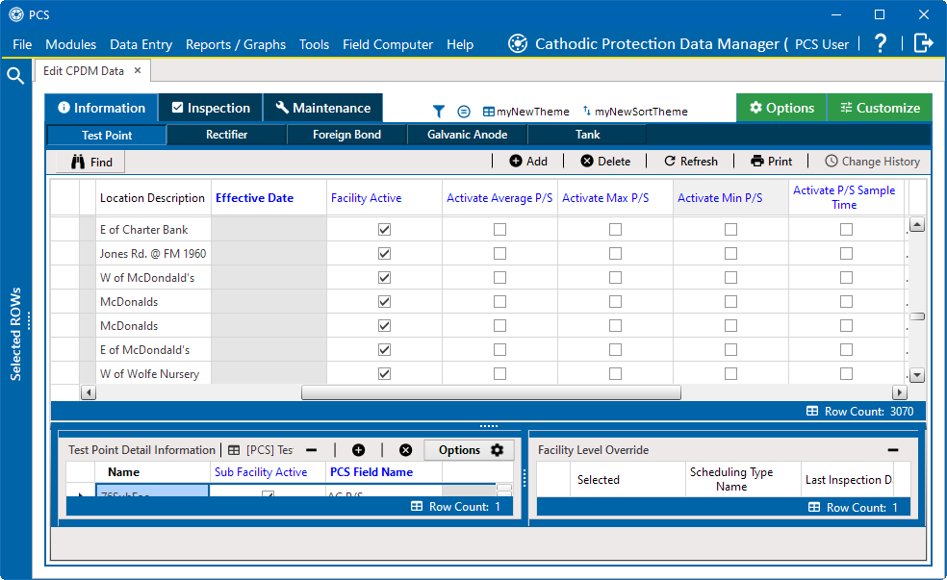Uncheck Facility Active for W of Wolfe Nursery

point(384,373)
